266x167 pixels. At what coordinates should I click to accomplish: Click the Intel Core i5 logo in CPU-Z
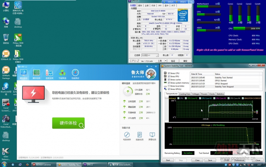(x=183, y=15)
